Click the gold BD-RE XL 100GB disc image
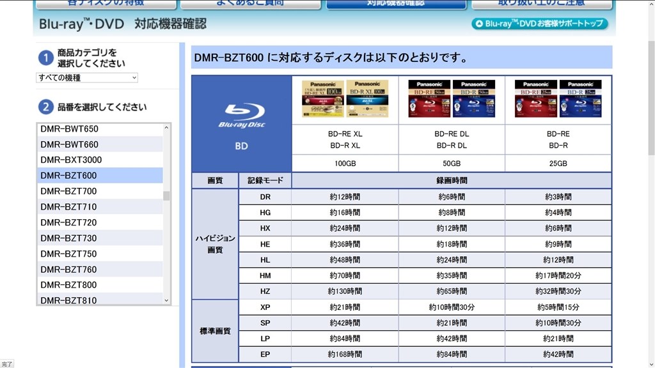 (x=323, y=99)
